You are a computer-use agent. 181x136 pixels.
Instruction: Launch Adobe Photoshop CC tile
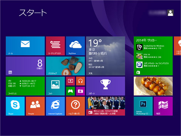click(143, 106)
